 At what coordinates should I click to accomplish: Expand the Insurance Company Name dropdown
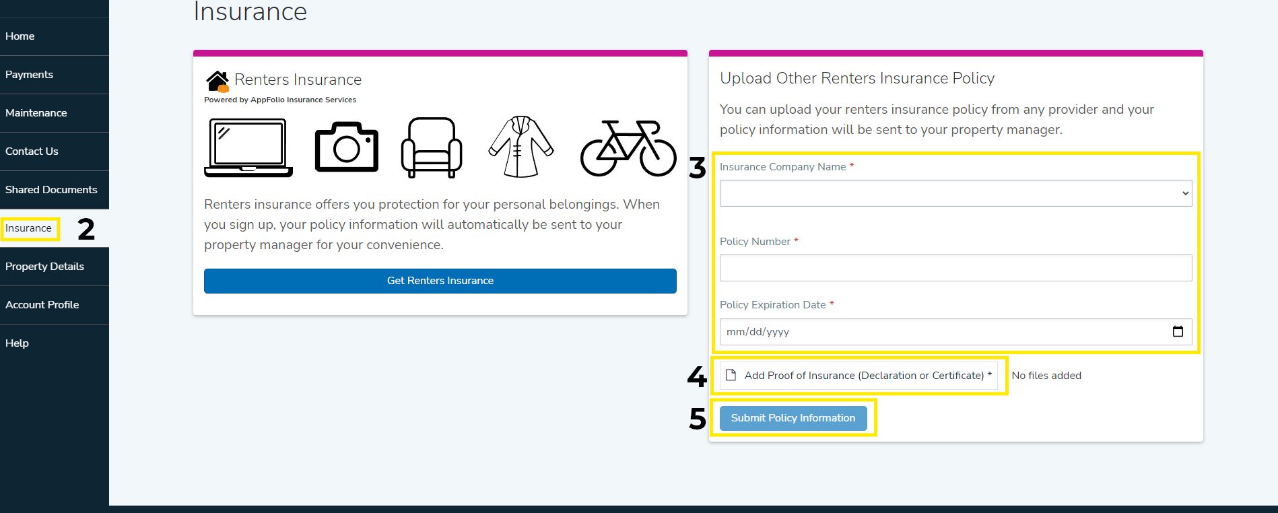pos(955,193)
